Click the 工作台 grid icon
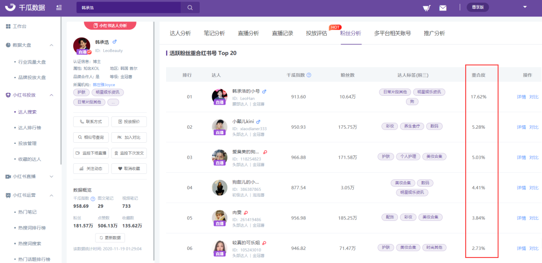The width and height of the screenshot is (542, 263). click(8, 26)
